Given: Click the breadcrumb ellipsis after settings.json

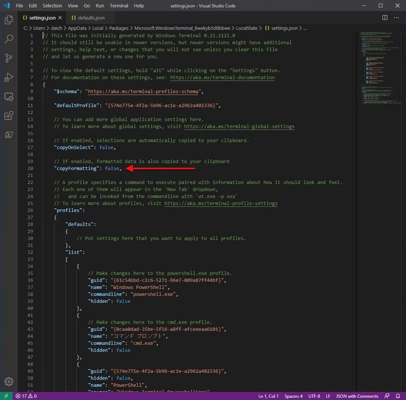Looking at the screenshot, I should [x=305, y=28].
